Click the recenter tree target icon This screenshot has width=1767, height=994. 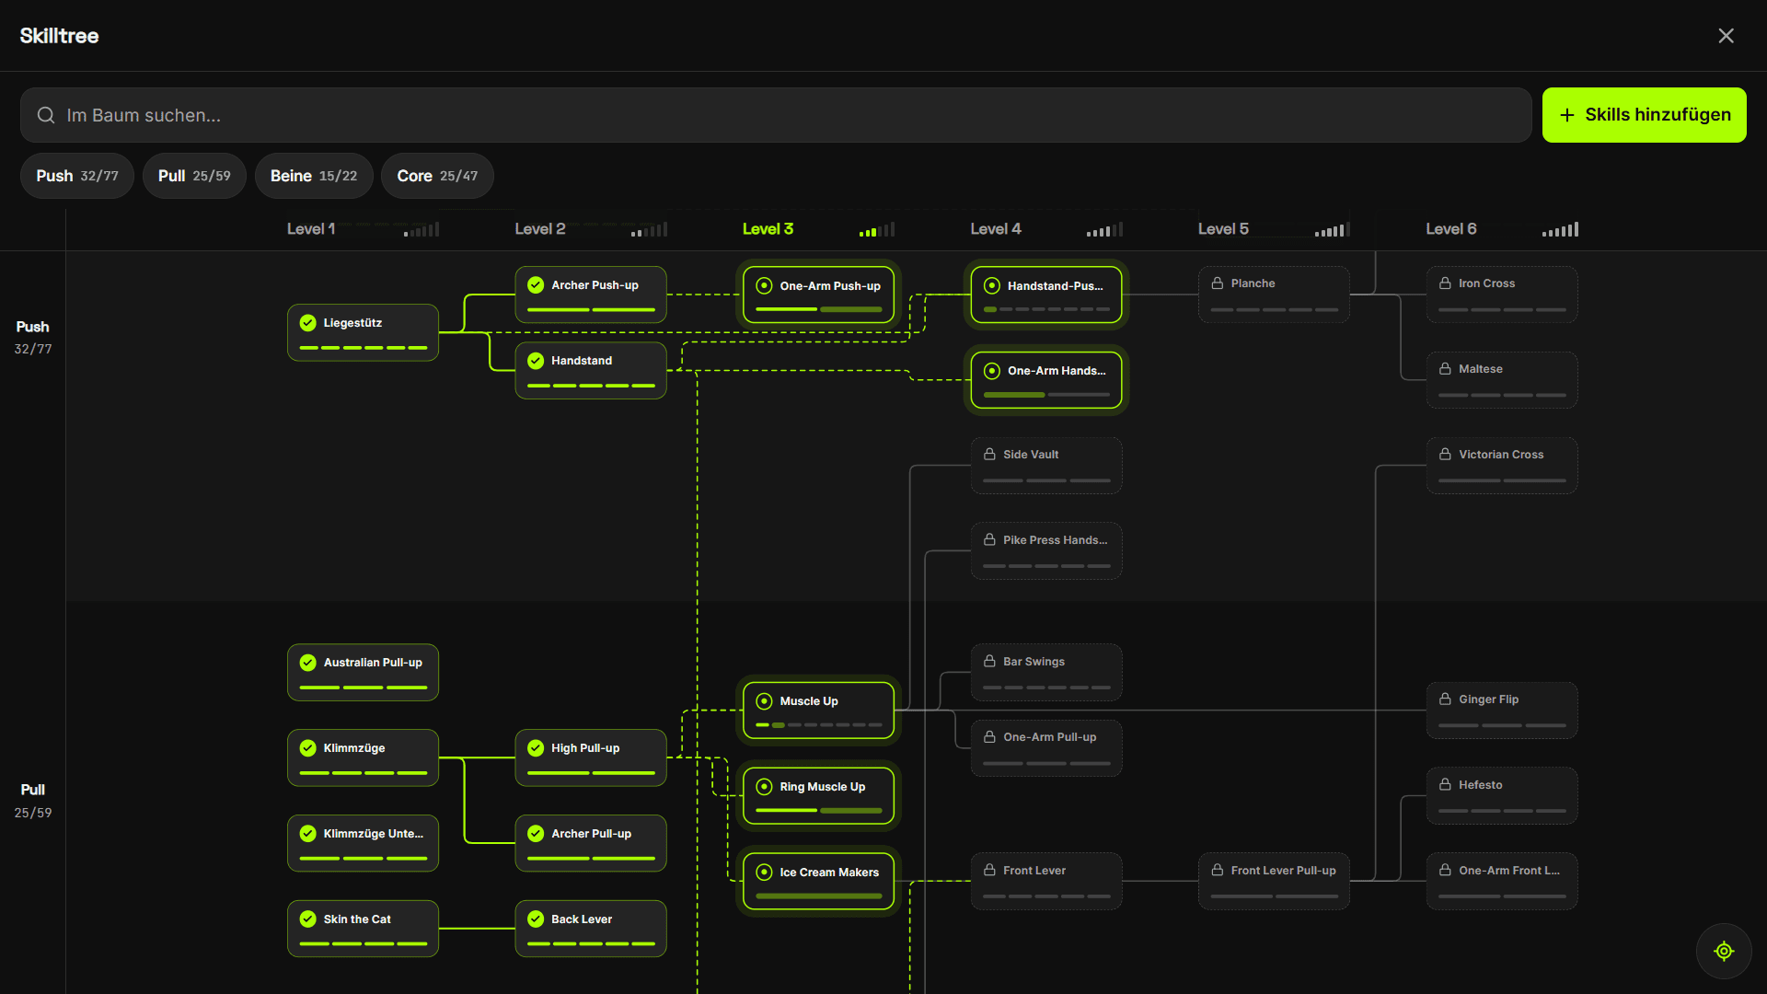click(1724, 951)
